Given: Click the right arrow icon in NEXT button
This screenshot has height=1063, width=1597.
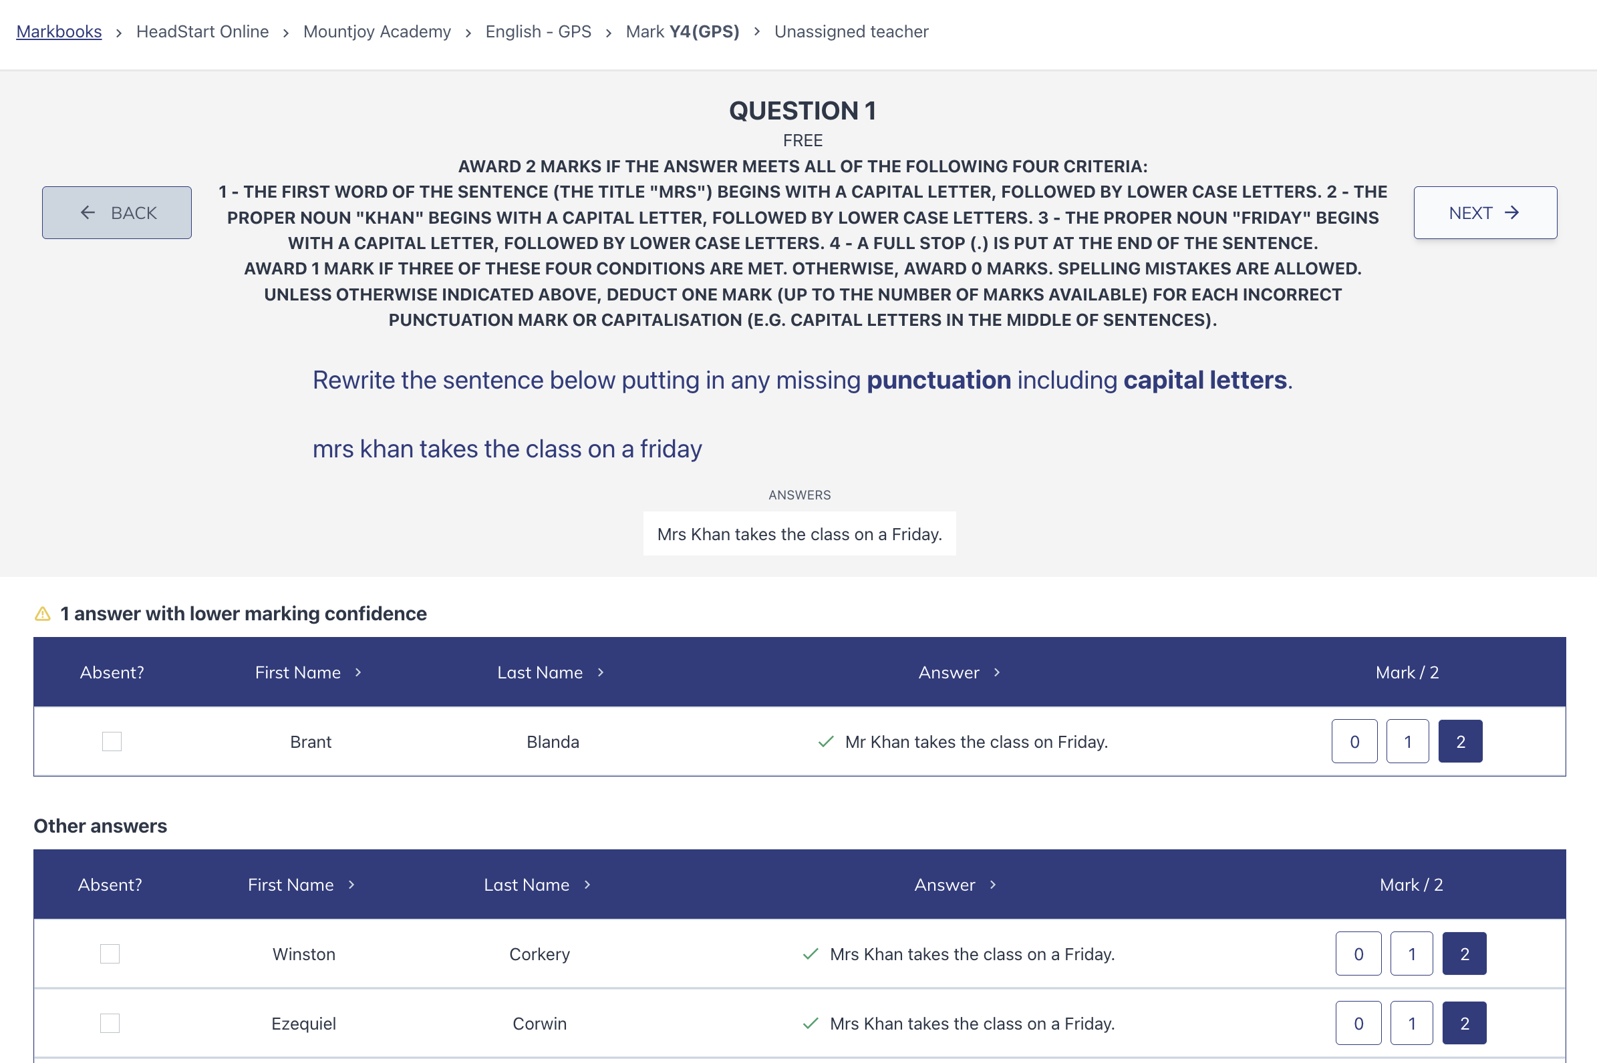Looking at the screenshot, I should [x=1511, y=213].
